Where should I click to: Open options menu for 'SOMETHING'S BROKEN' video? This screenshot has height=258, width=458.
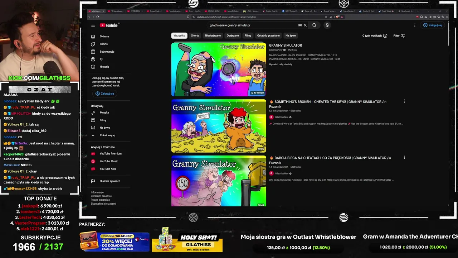[404, 101]
